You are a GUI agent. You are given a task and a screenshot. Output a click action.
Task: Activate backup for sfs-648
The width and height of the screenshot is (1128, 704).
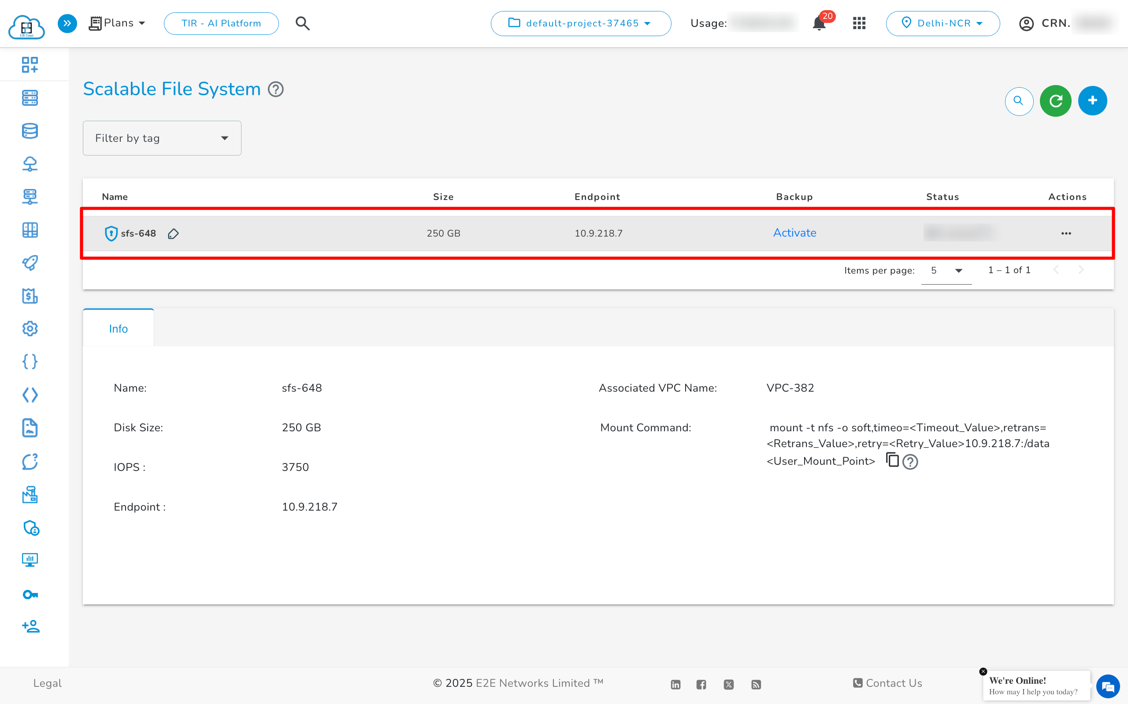(794, 233)
